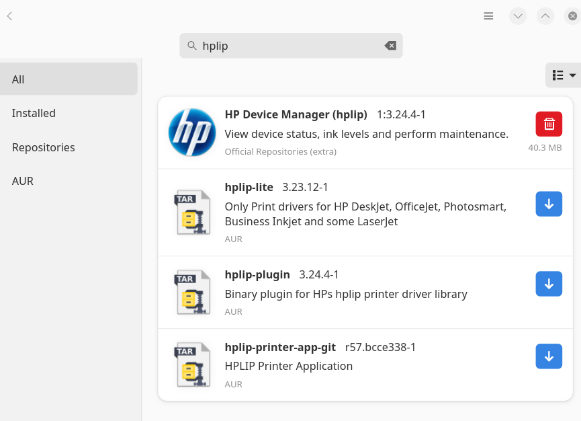Viewport: 581px width, 421px height.
Task: Clear the search text with backspace icon
Action: pos(390,46)
